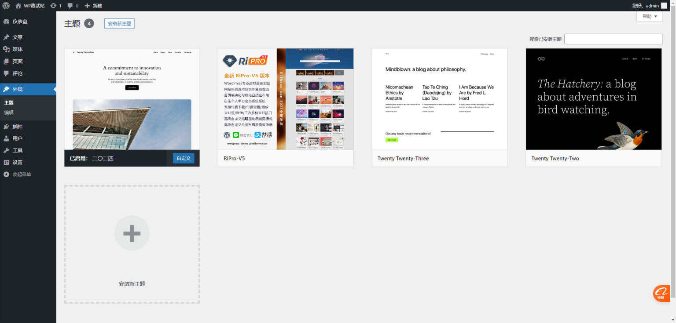Click the large plus icon to add theme

point(132,233)
